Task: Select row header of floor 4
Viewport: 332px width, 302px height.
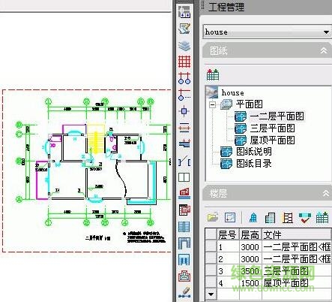Action: coord(211,283)
